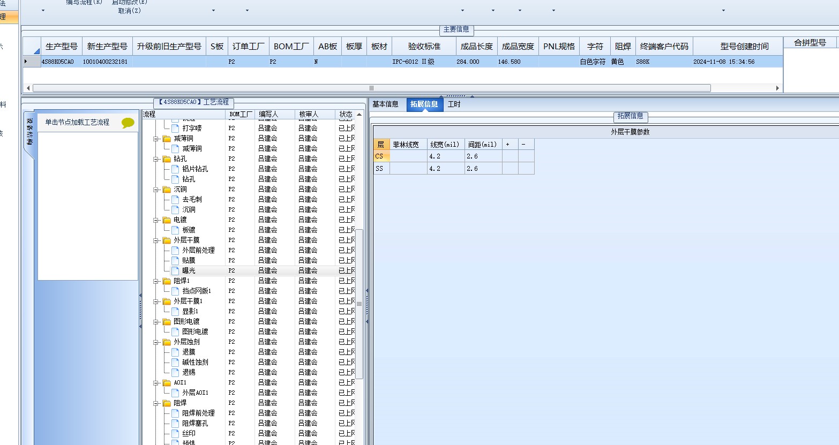
Task: Click the green speech bubble icon
Action: click(128, 123)
